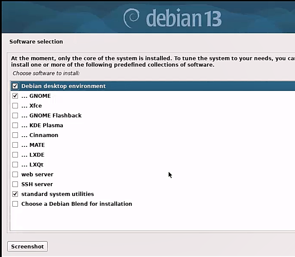Tick the MATE desktop checkbox

pos(15,145)
